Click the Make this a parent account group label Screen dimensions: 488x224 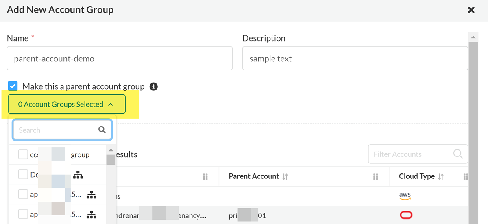pos(83,86)
